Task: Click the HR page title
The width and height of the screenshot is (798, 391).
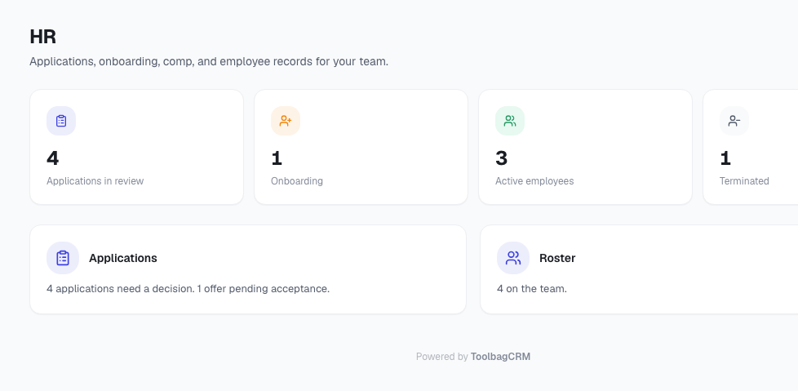Action: [x=42, y=37]
